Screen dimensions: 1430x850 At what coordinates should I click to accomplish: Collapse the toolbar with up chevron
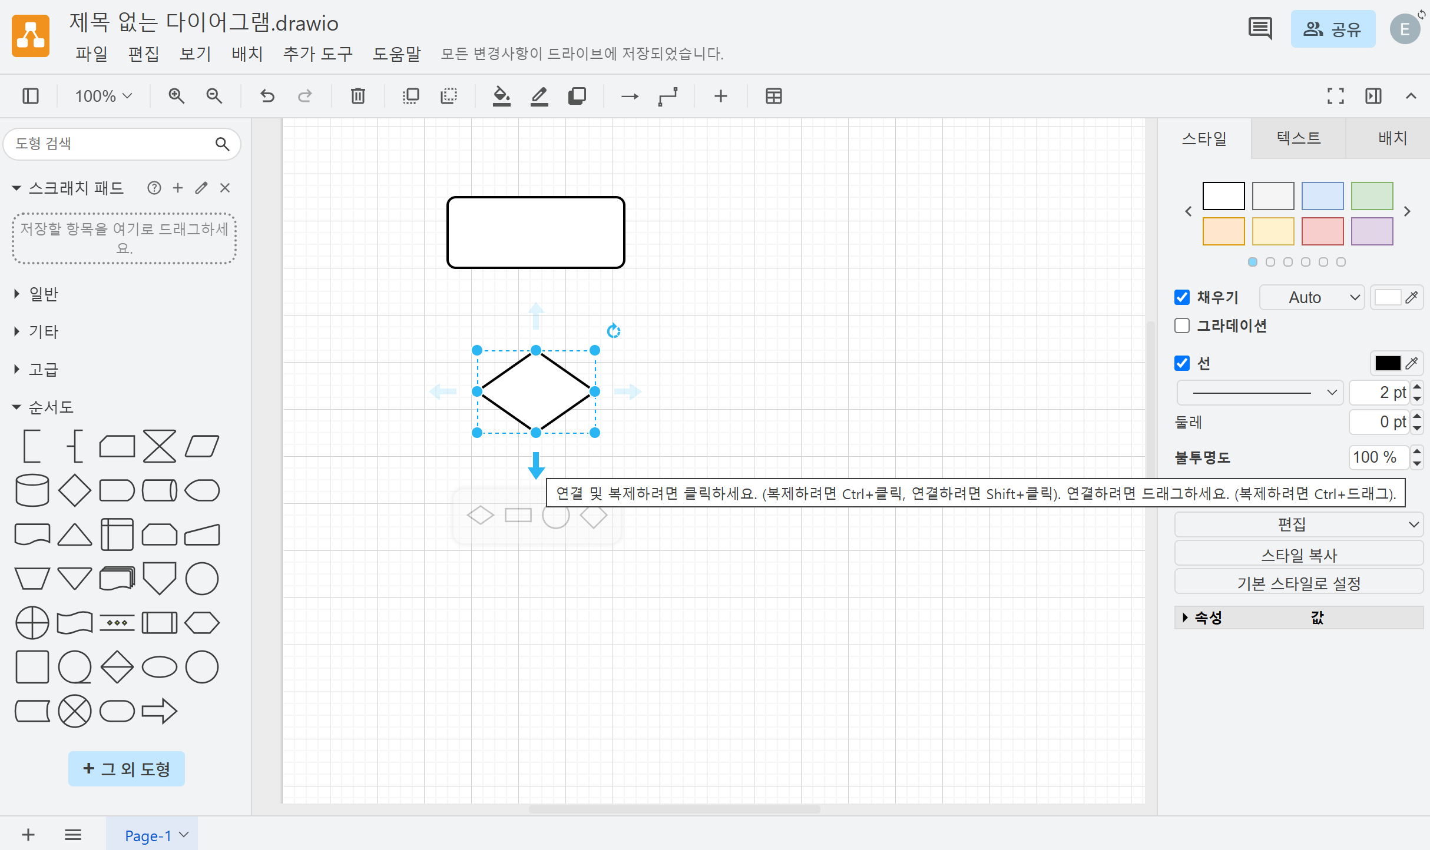click(1411, 96)
